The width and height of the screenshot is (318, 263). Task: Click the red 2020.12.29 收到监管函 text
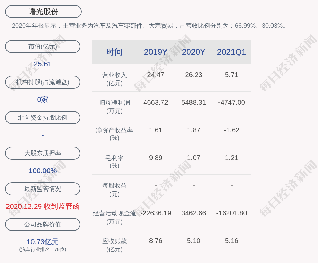point(43,206)
